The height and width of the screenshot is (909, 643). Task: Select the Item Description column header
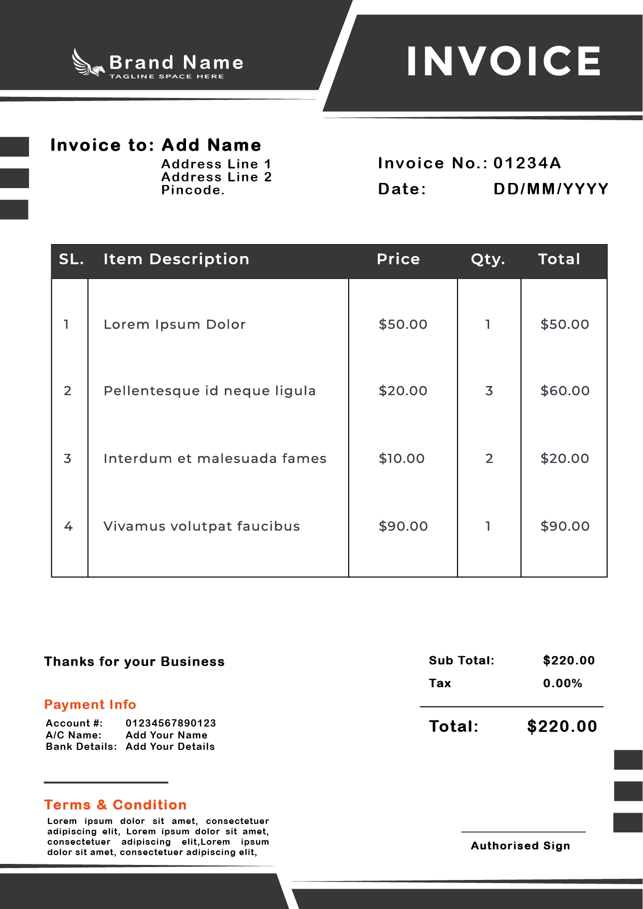click(176, 259)
